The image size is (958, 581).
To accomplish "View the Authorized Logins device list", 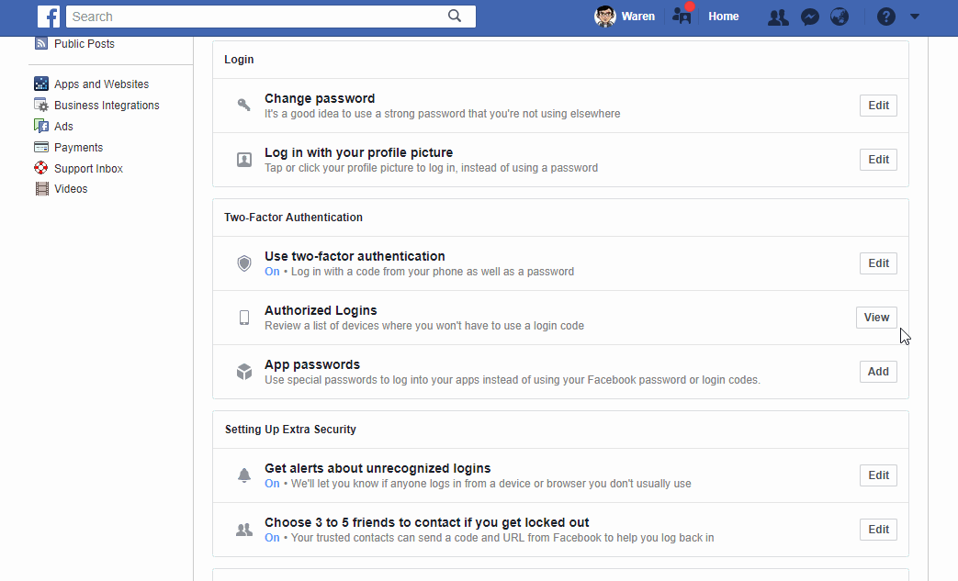I will [875, 318].
